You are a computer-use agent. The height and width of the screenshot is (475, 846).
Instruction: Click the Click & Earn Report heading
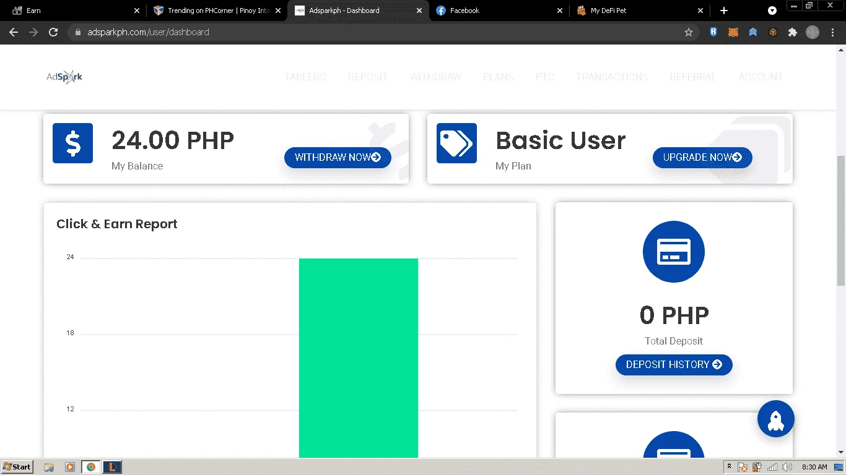(117, 224)
